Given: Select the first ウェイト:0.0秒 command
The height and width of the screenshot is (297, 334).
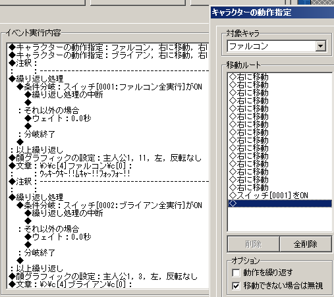Looking at the screenshot, I should [57, 119].
